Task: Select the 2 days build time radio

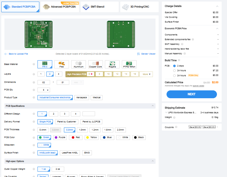Action: pyautogui.click(x=174, y=66)
